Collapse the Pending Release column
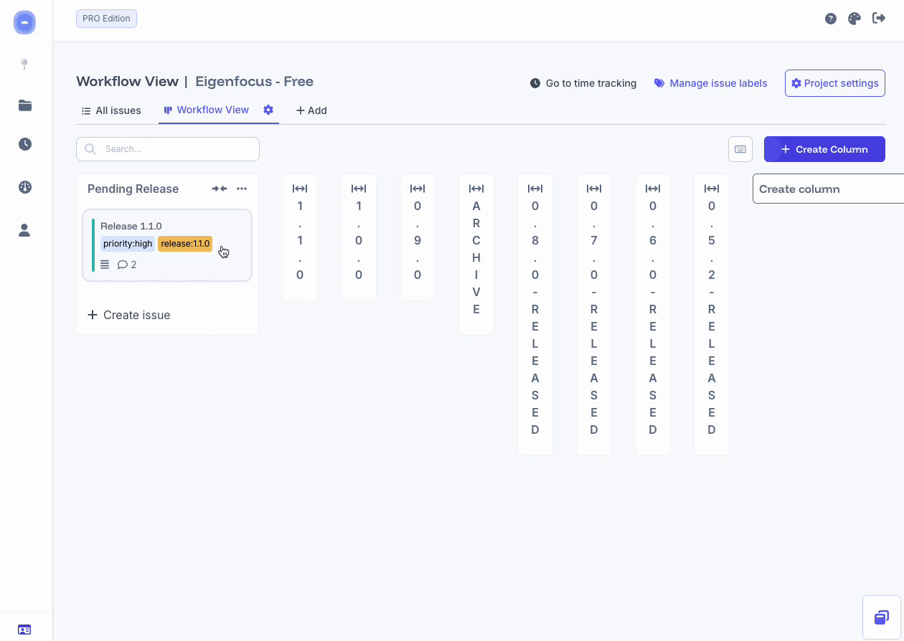 [220, 189]
